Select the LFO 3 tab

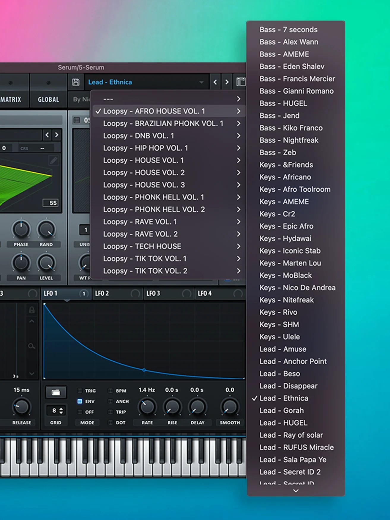pos(169,294)
